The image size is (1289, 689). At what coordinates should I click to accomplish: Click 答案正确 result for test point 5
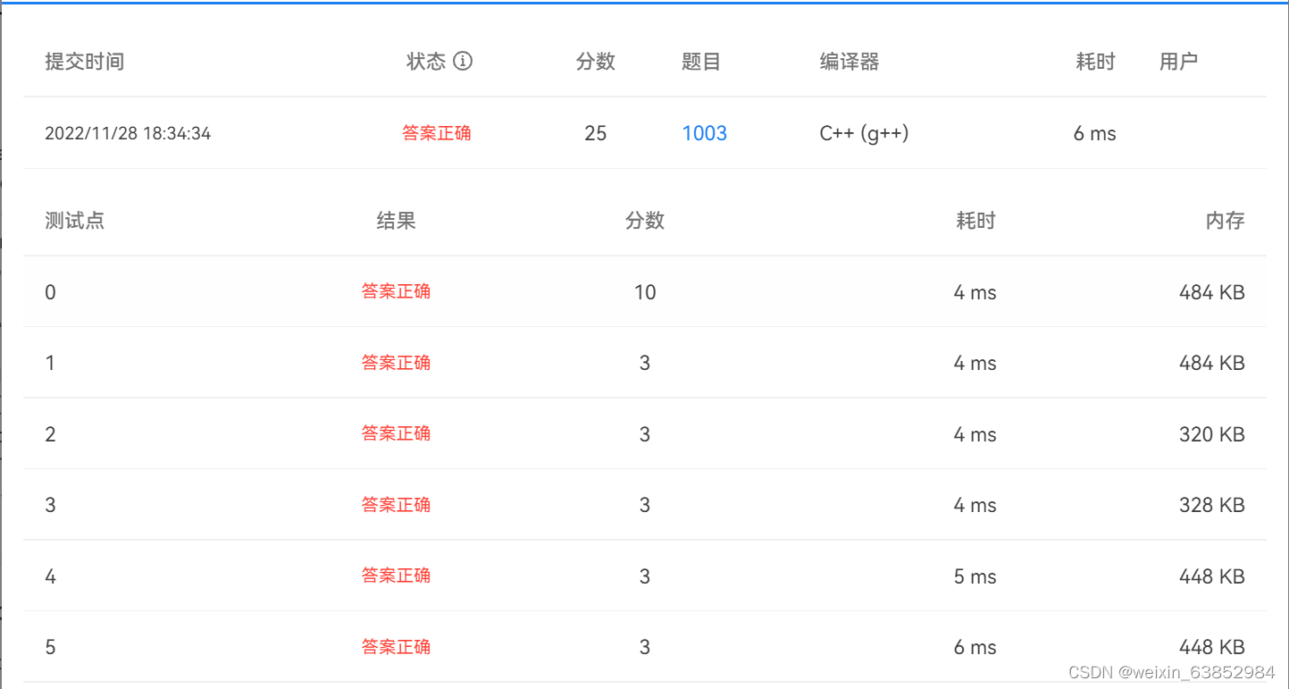tap(396, 646)
